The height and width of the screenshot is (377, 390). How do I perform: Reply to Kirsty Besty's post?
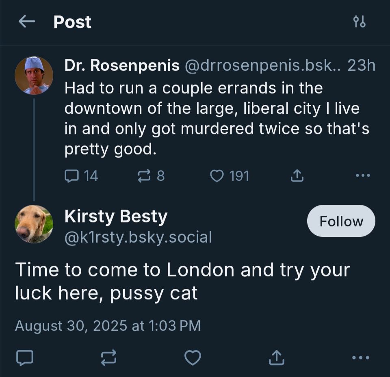point(25,357)
